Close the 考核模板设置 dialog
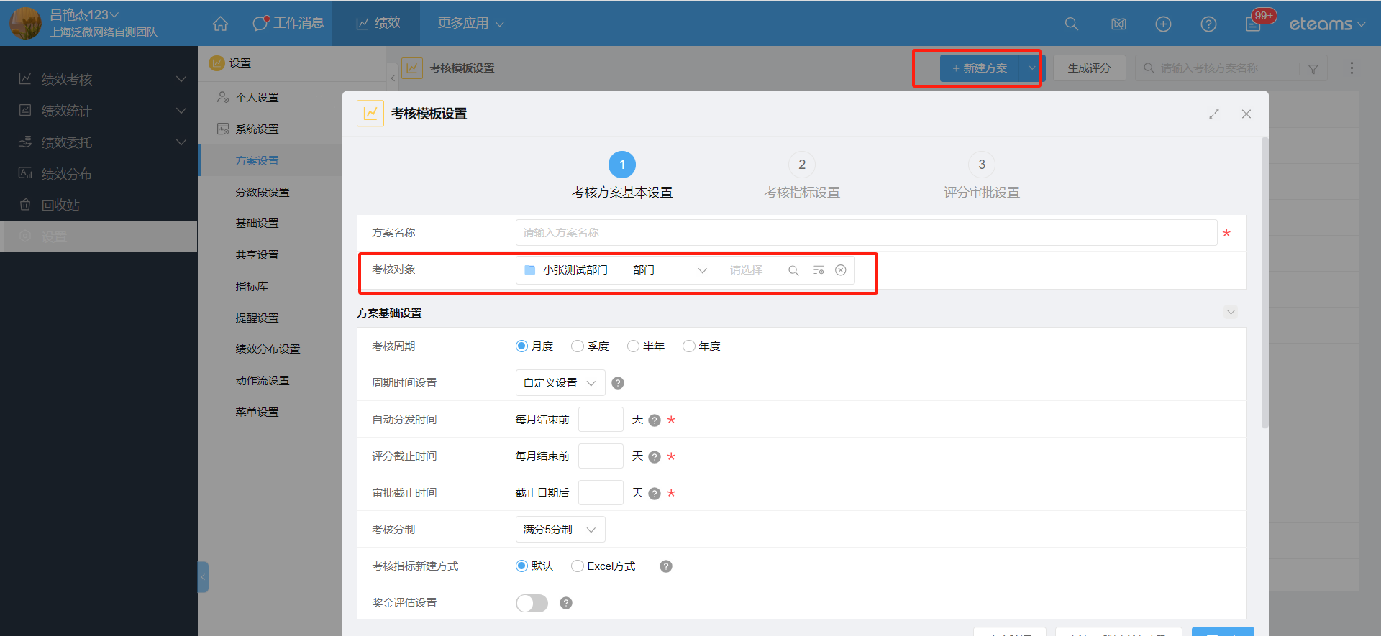The width and height of the screenshot is (1381, 636). pyautogui.click(x=1246, y=114)
